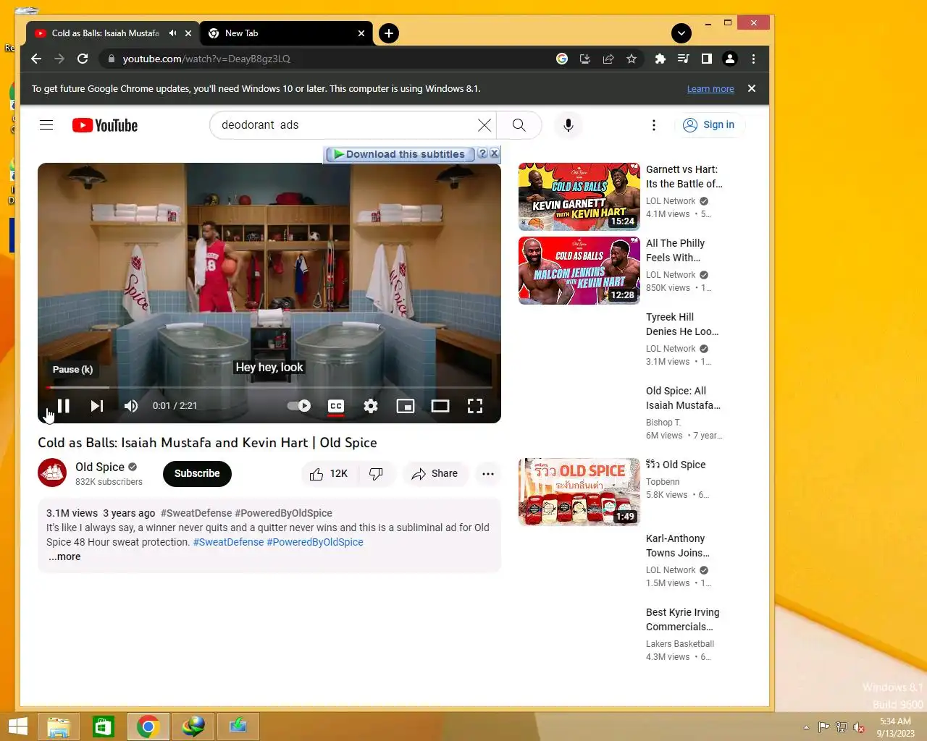Image resolution: width=927 pixels, height=741 pixels.
Task: Open the Chrome extensions puzzle icon
Action: (660, 59)
